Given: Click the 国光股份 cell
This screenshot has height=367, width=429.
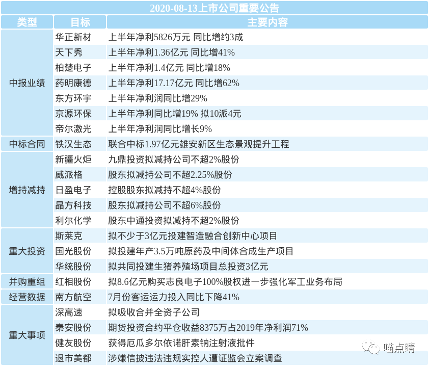Looking at the screenshot, I should pos(80,251).
